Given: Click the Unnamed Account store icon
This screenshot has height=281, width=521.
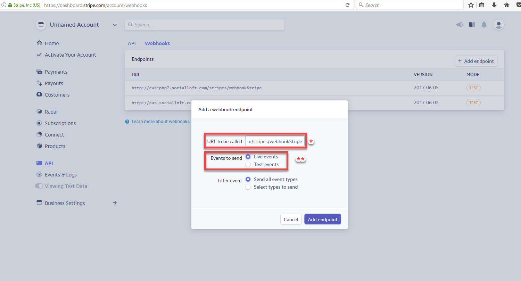Looking at the screenshot, I should pos(41,25).
